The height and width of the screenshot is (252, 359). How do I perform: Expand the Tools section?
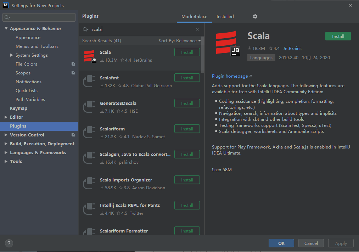pyautogui.click(x=6, y=161)
